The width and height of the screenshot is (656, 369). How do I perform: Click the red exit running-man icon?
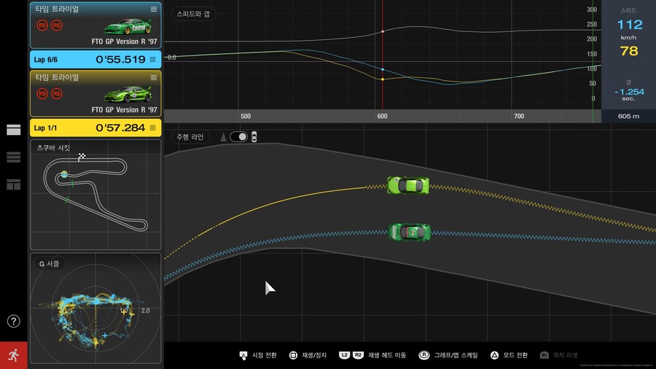click(x=13, y=355)
